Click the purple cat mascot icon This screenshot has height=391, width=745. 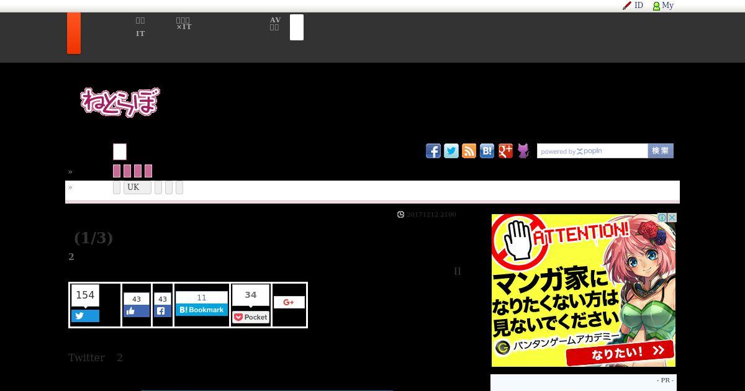coord(523,151)
